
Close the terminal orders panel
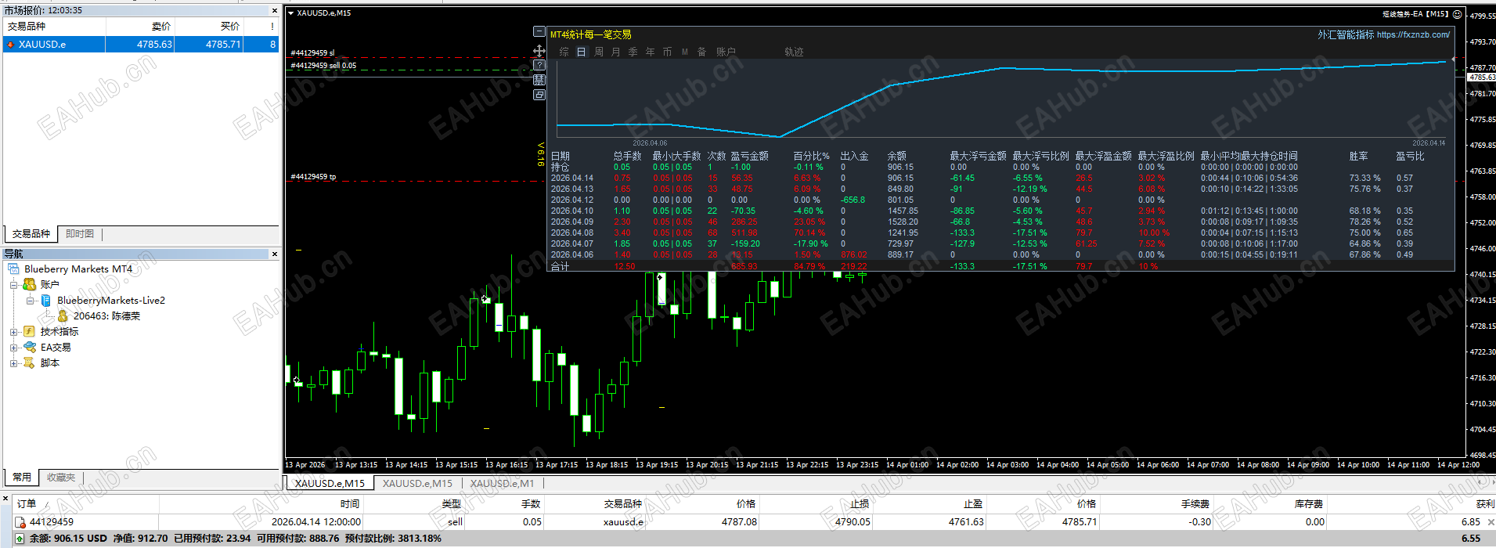tap(5, 498)
